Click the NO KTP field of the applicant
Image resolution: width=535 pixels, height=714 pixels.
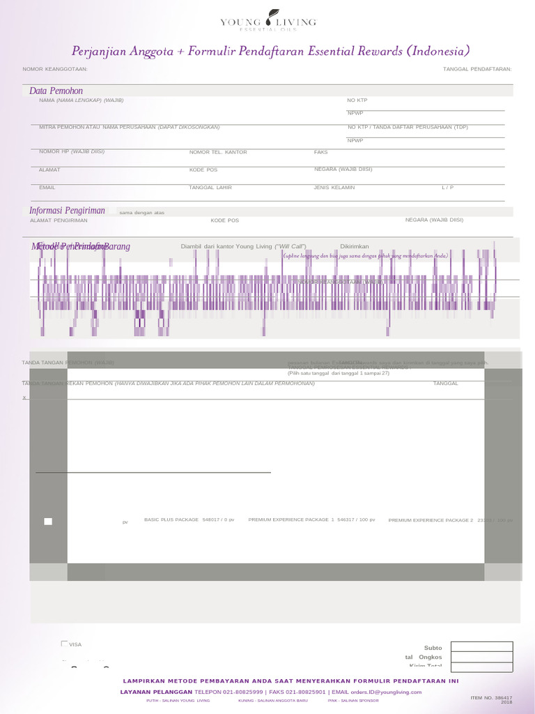click(x=426, y=105)
